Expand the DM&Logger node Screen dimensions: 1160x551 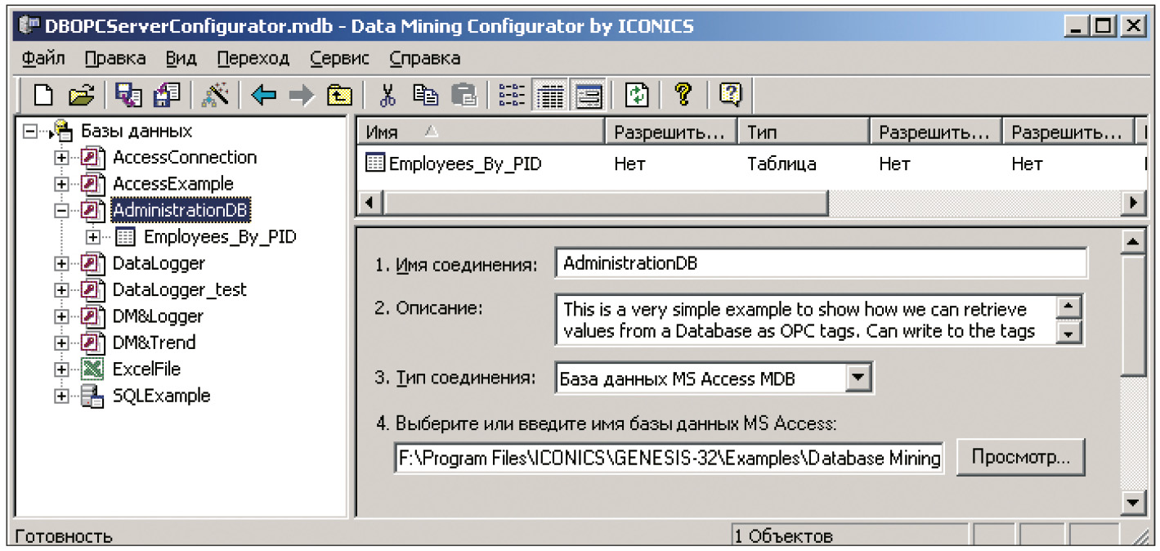tap(60, 316)
